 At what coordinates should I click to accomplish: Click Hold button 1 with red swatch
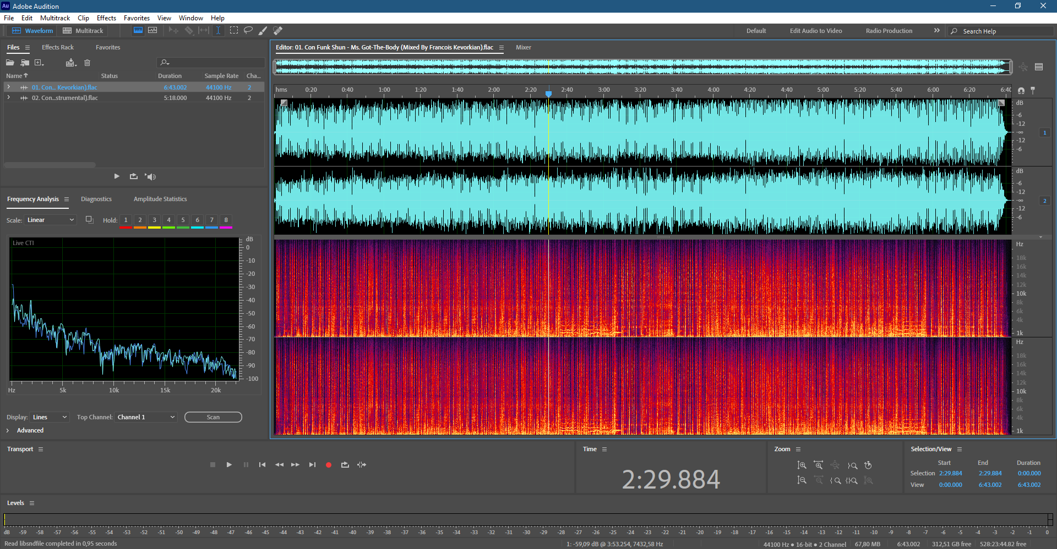pos(126,221)
